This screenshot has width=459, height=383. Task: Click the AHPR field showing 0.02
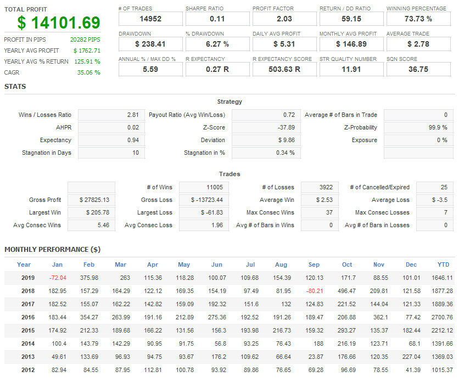pyautogui.click(x=111, y=127)
